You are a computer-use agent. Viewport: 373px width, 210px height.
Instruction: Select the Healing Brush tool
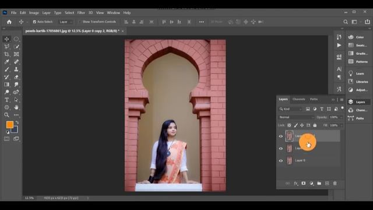pos(16,62)
